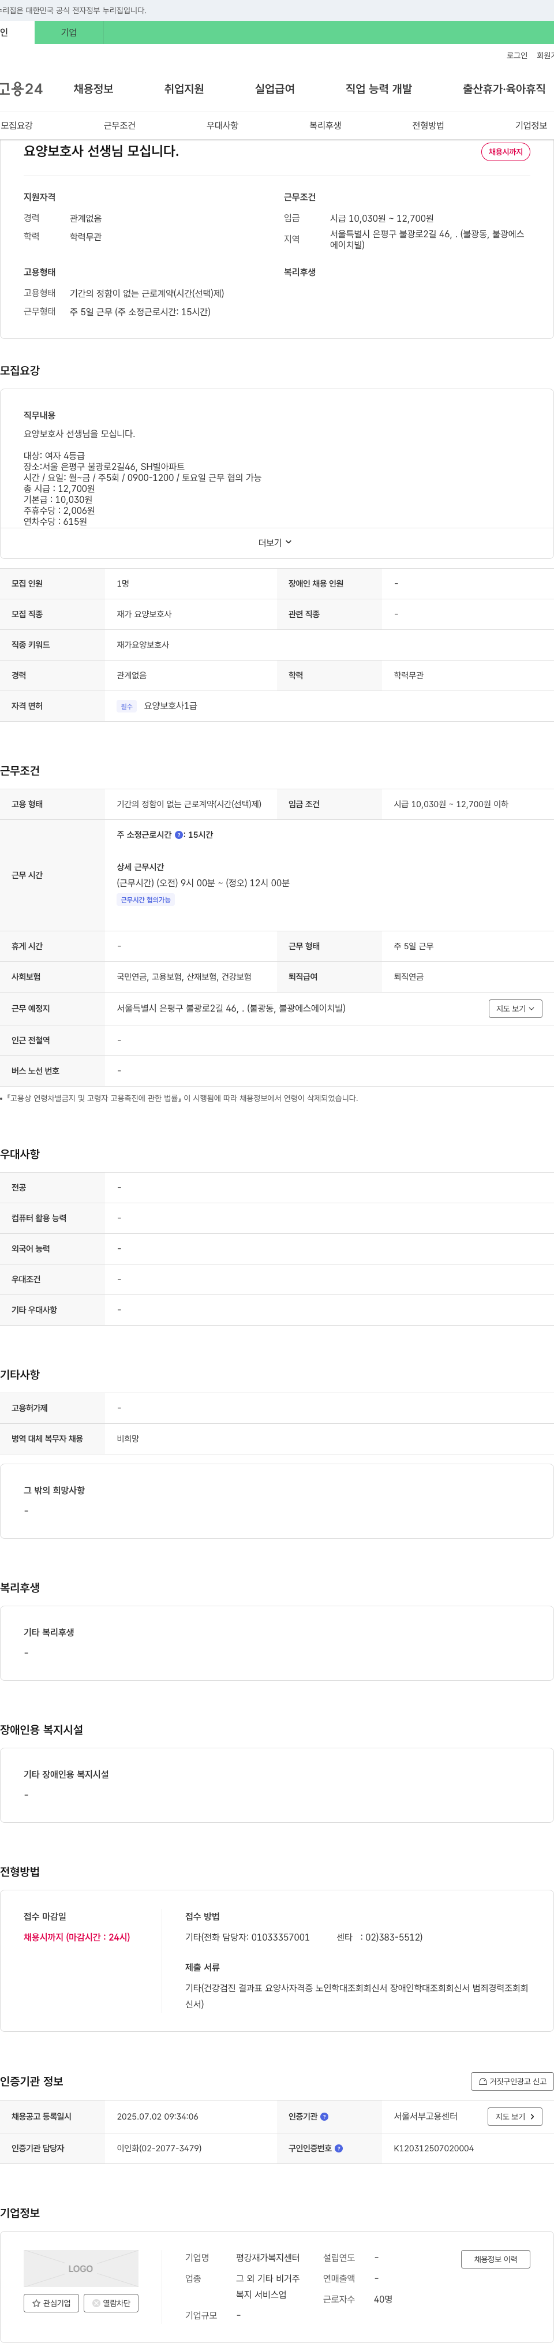
Task: Open the 지도 보기 dropdown for workplace
Action: (515, 1008)
